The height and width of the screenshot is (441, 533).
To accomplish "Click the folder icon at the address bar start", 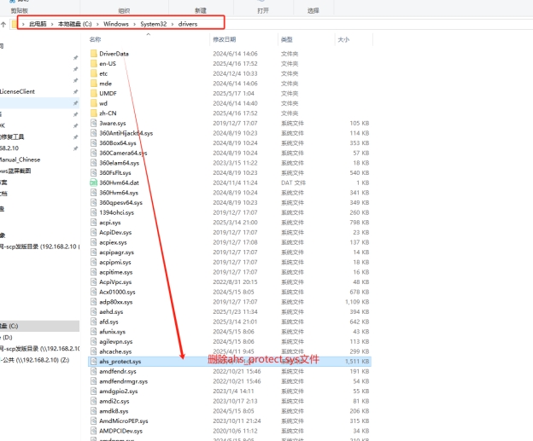I will [14, 24].
